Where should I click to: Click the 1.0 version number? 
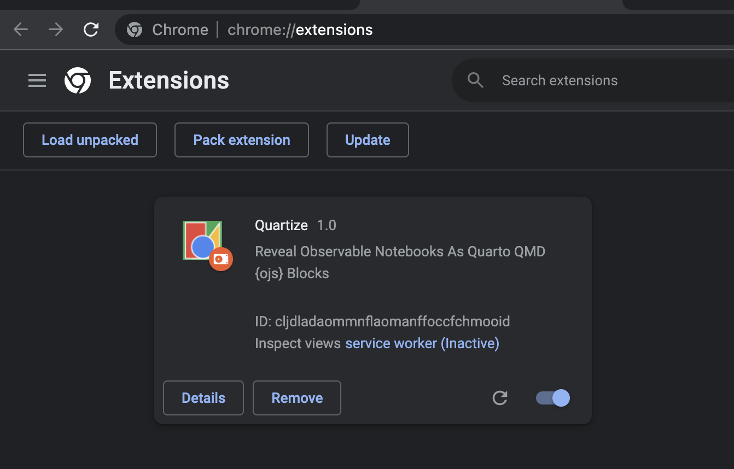[327, 225]
